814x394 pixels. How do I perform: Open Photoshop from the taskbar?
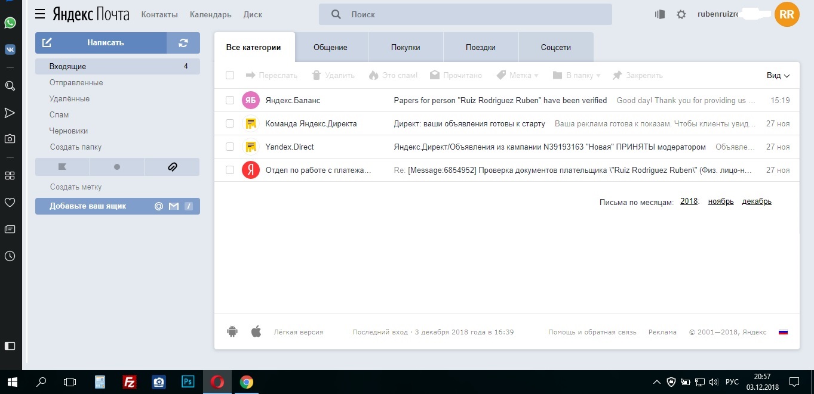(188, 382)
